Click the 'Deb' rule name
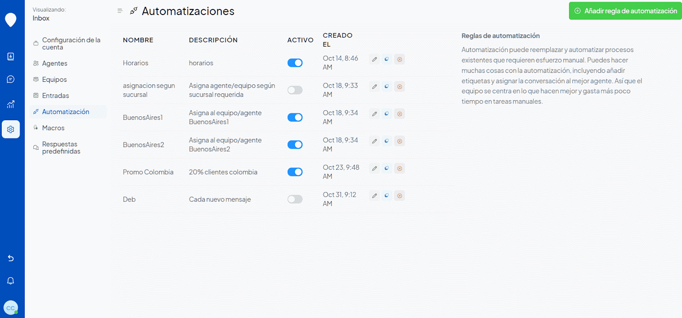The height and width of the screenshot is (318, 682). pos(129,199)
